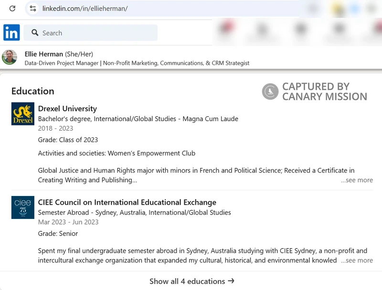Screen dimensions: 382x290
Task: Open the CIEE 75 logo
Action: click(23, 207)
